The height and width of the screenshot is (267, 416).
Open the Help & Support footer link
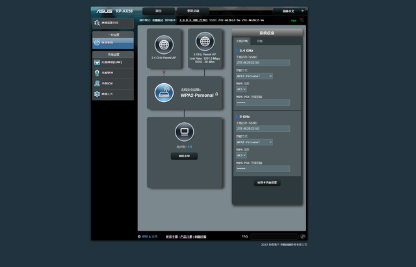149,236
